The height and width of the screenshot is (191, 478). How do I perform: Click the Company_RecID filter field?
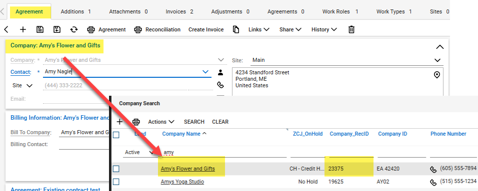pos(351,152)
